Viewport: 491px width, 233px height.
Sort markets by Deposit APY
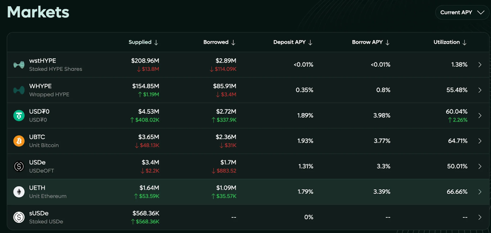coord(293,42)
